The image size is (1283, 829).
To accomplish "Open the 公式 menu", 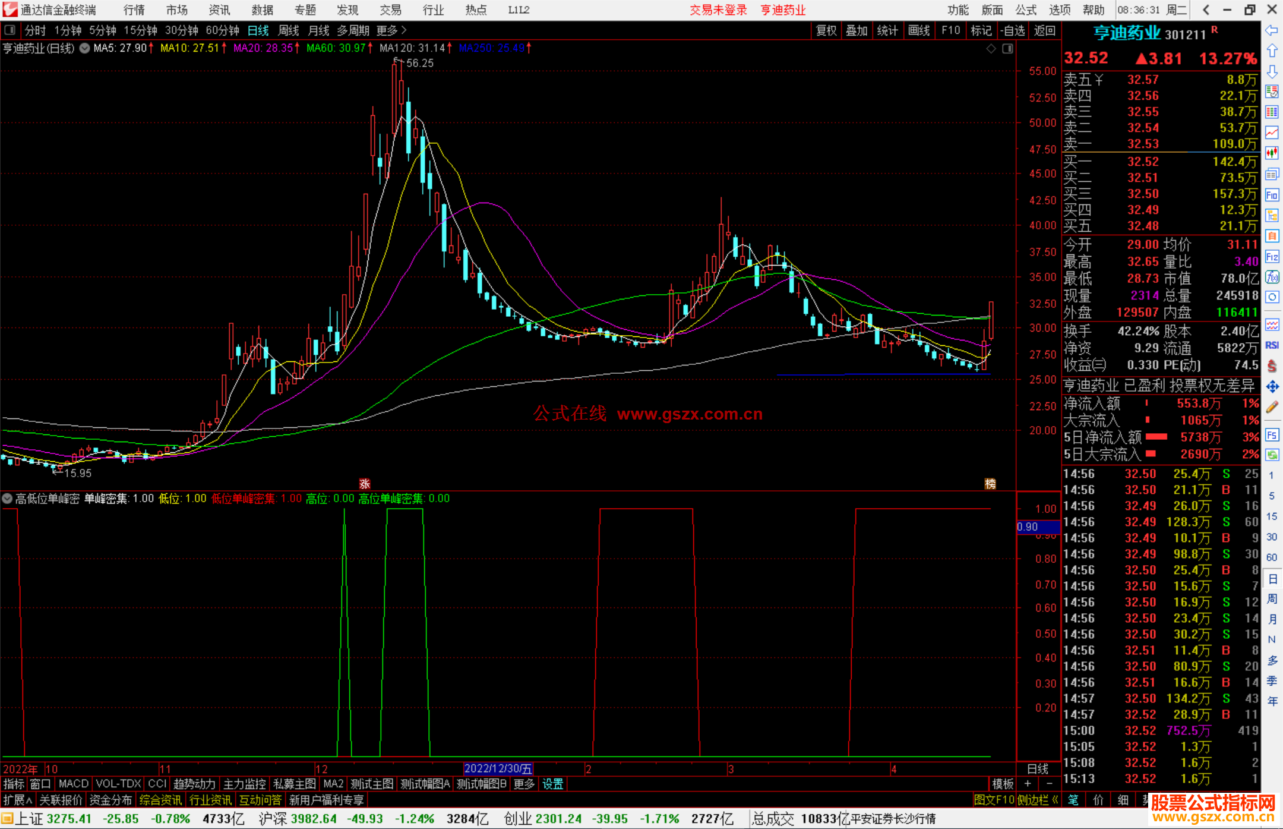I will pos(1026,10).
